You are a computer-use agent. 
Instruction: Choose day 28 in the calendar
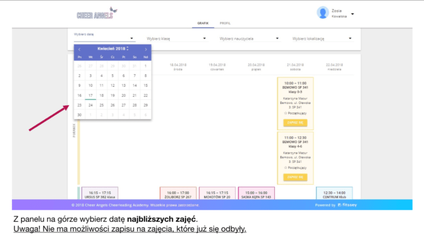134,105
